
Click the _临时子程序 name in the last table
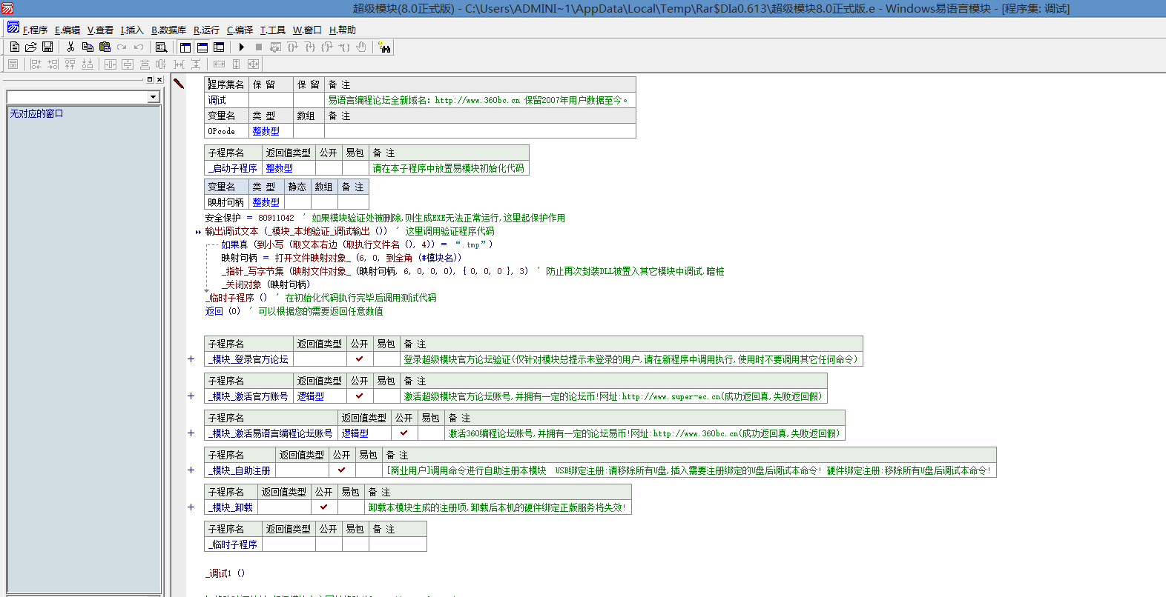(x=232, y=544)
